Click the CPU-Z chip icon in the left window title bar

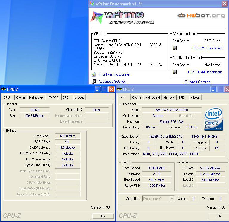(x=3, y=89)
